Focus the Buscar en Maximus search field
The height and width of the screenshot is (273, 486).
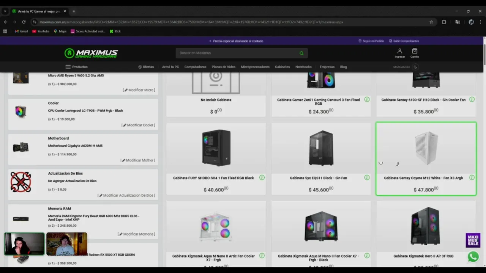241,53
